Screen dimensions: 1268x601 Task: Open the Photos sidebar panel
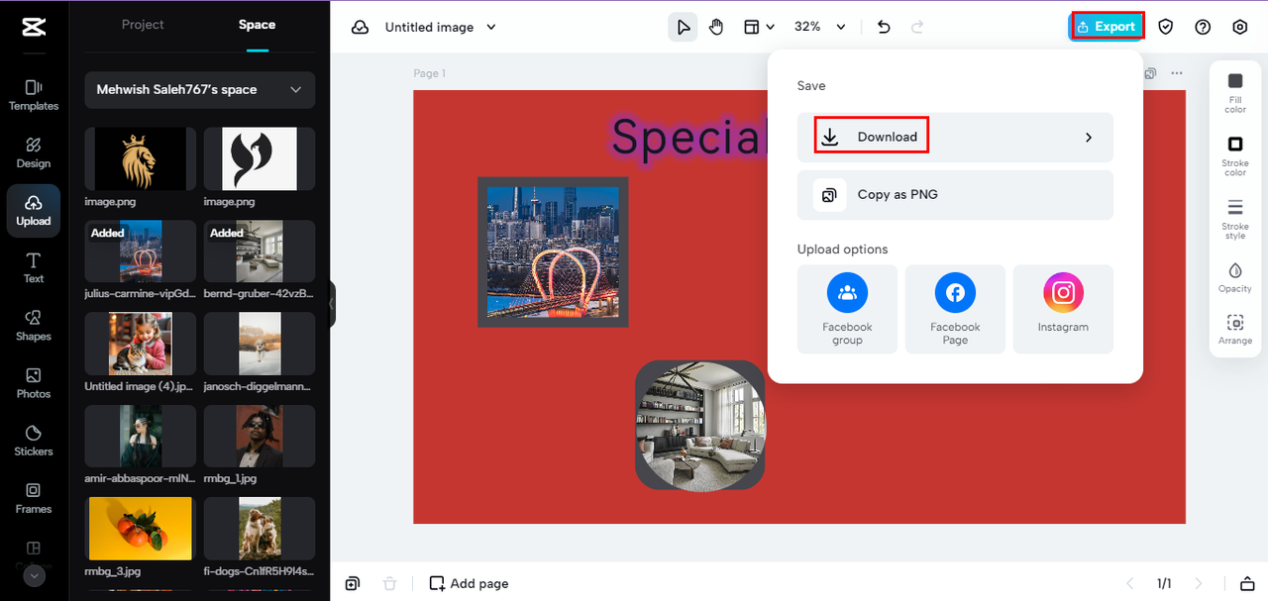click(34, 382)
